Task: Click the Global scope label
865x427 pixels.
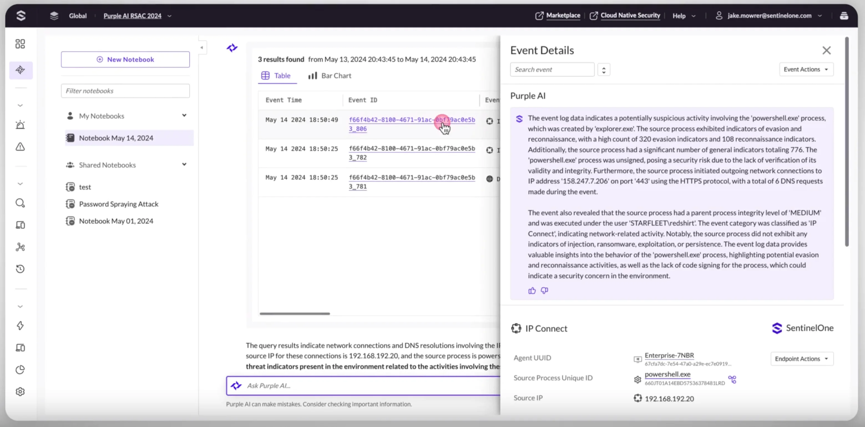Action: pos(78,16)
